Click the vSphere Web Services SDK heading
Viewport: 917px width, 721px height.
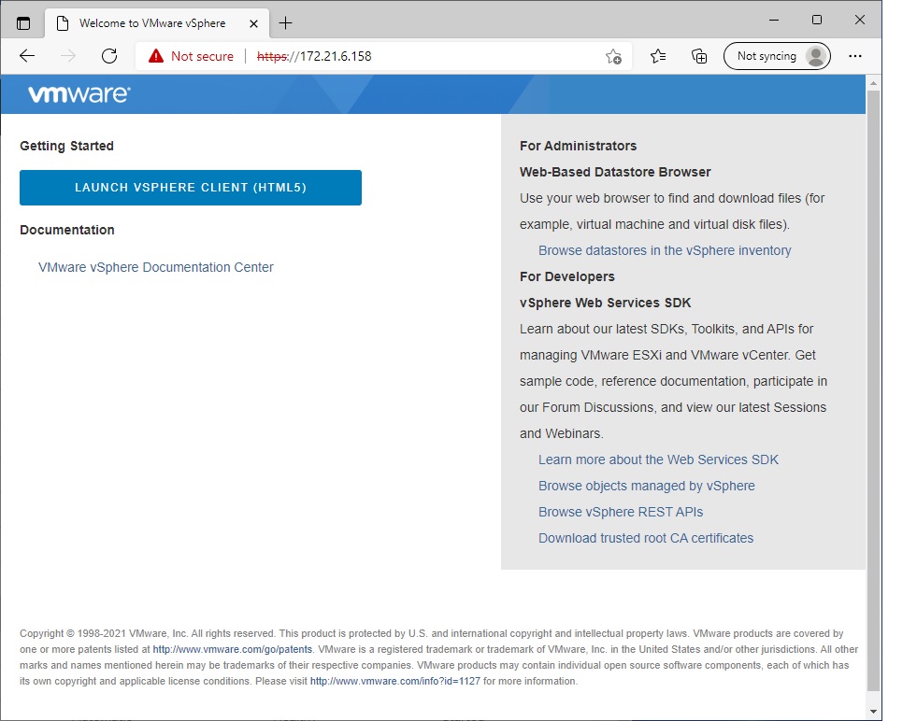[x=606, y=303]
